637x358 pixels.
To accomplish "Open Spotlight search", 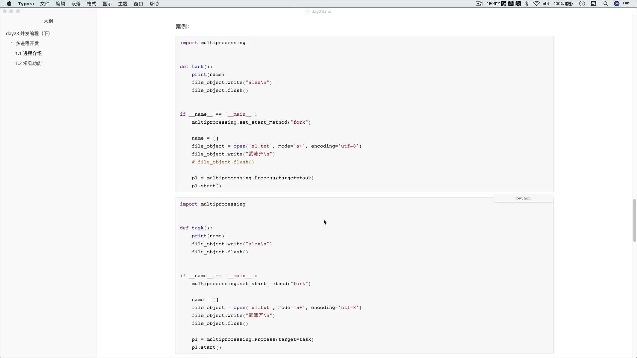I will click(606, 4).
